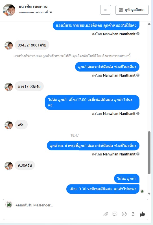Open the view contact info button

point(132,10)
